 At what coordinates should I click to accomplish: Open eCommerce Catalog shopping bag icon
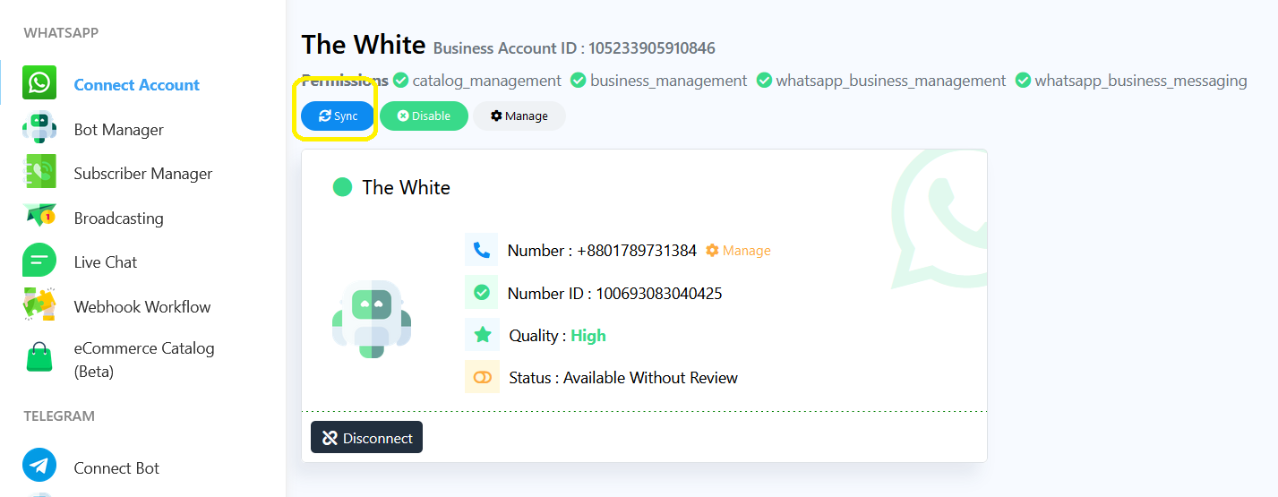tap(39, 358)
